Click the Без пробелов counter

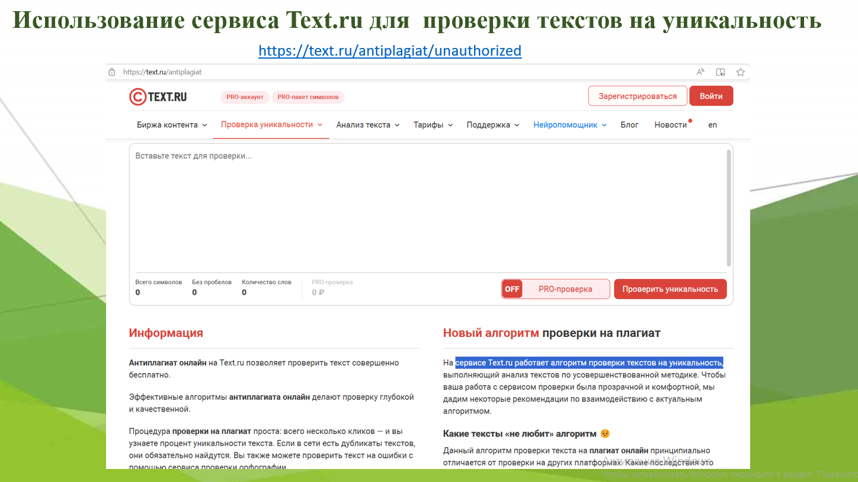(x=212, y=287)
